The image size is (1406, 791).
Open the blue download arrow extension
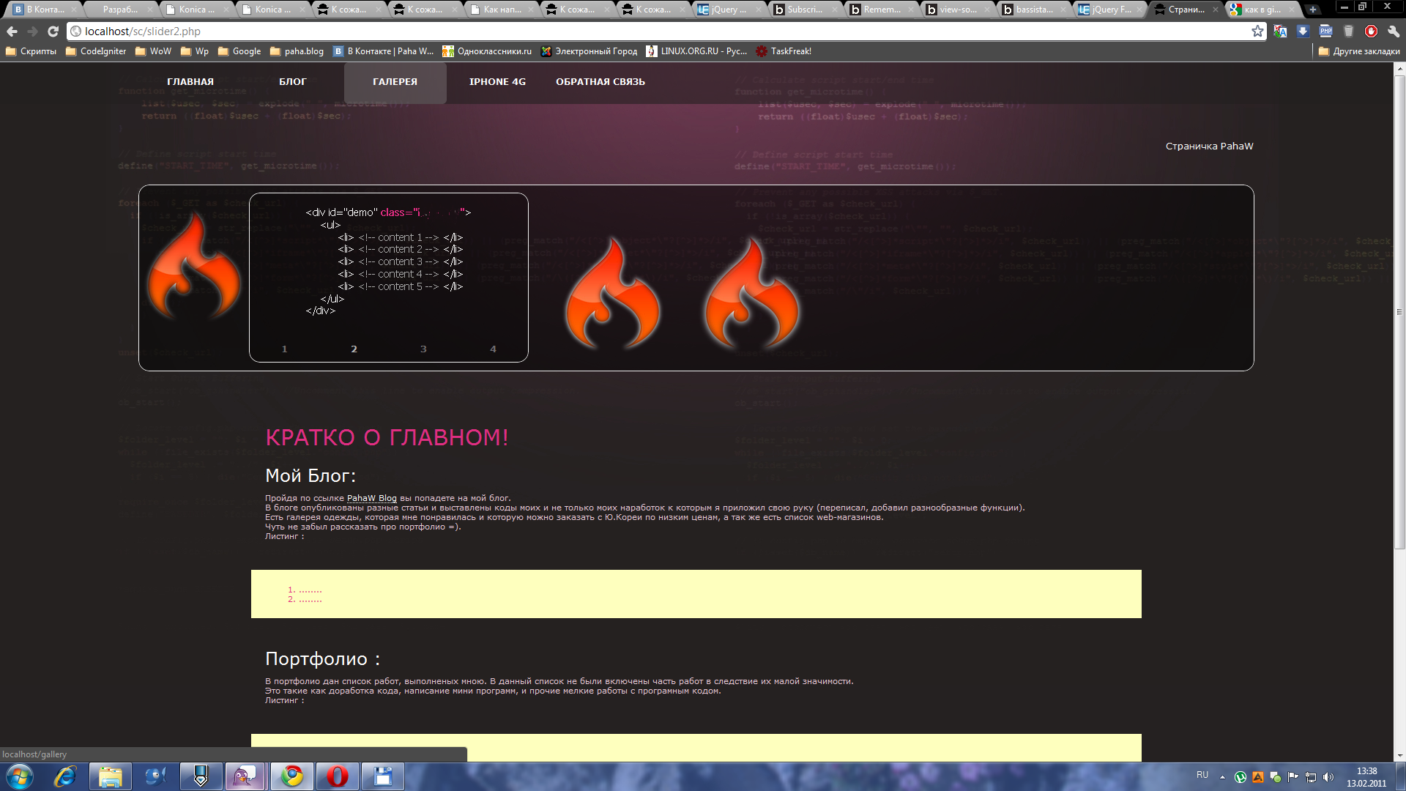(x=1303, y=31)
